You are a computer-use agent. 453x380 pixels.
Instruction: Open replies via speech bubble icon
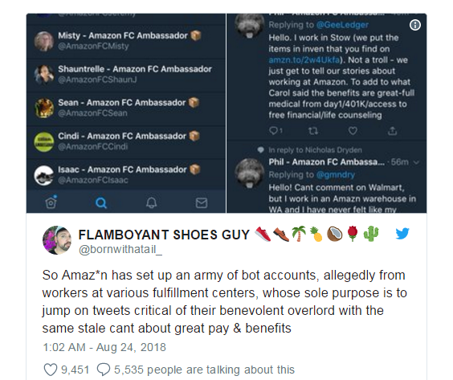(x=103, y=370)
